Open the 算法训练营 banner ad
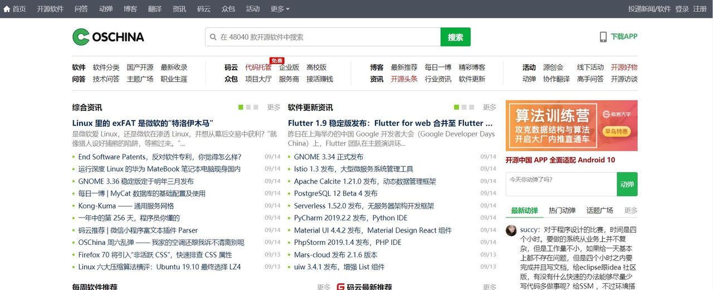The image size is (713, 290). pos(572,125)
